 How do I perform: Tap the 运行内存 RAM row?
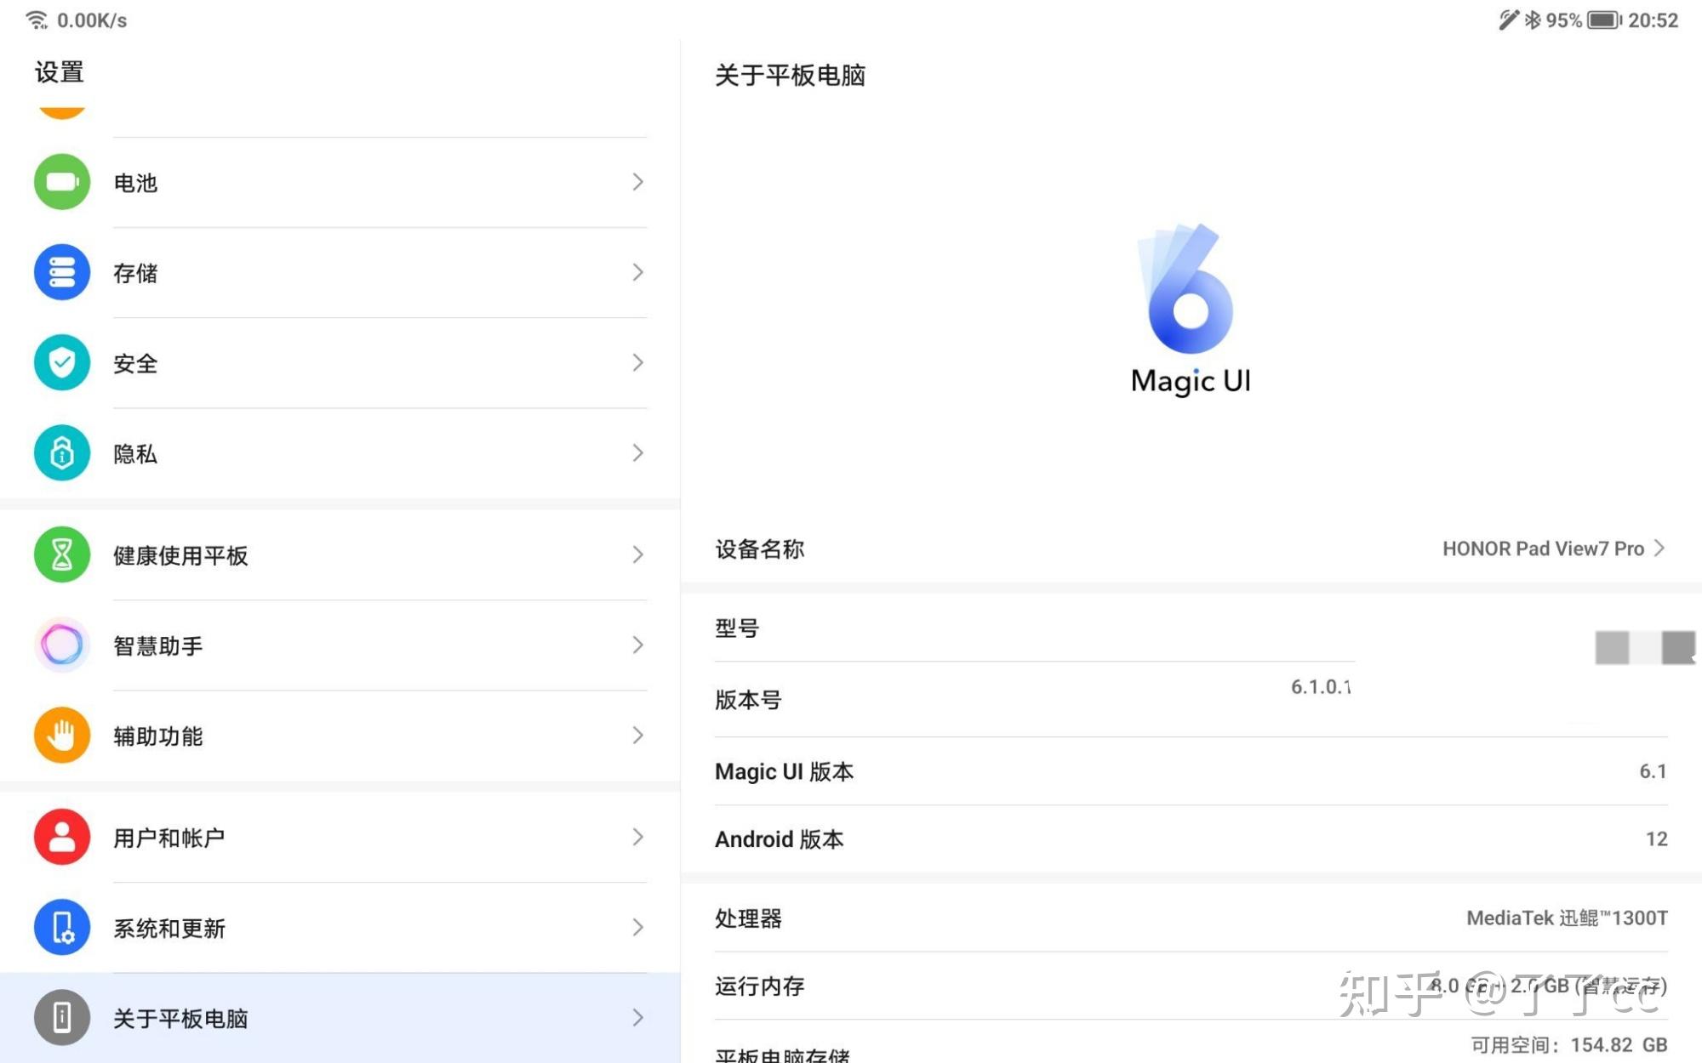[1191, 986]
